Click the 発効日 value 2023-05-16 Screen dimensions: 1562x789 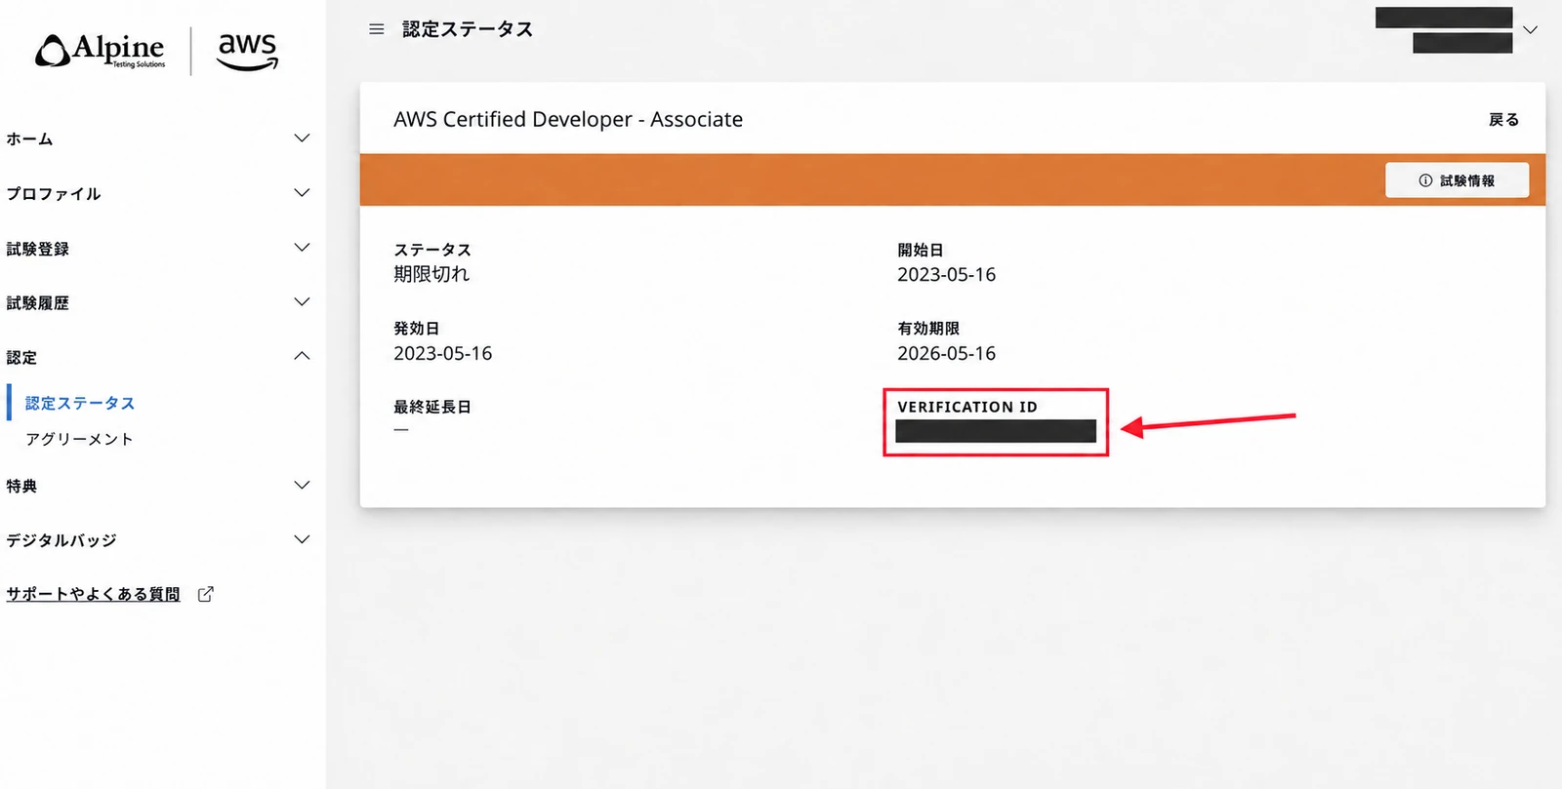[x=443, y=353]
